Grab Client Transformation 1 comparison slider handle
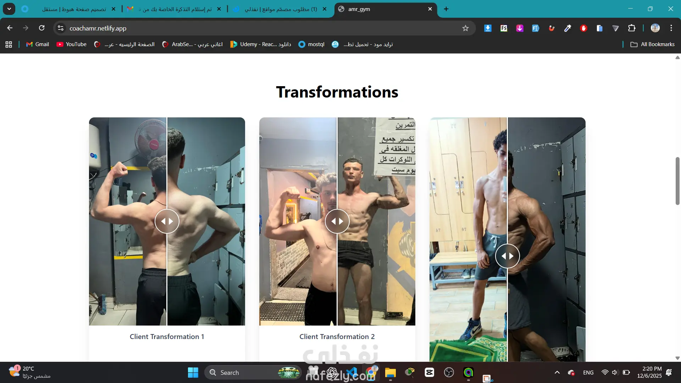Viewport: 681px width, 383px height. click(167, 221)
